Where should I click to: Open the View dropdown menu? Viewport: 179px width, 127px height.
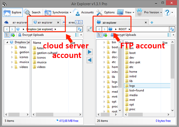[126, 12]
